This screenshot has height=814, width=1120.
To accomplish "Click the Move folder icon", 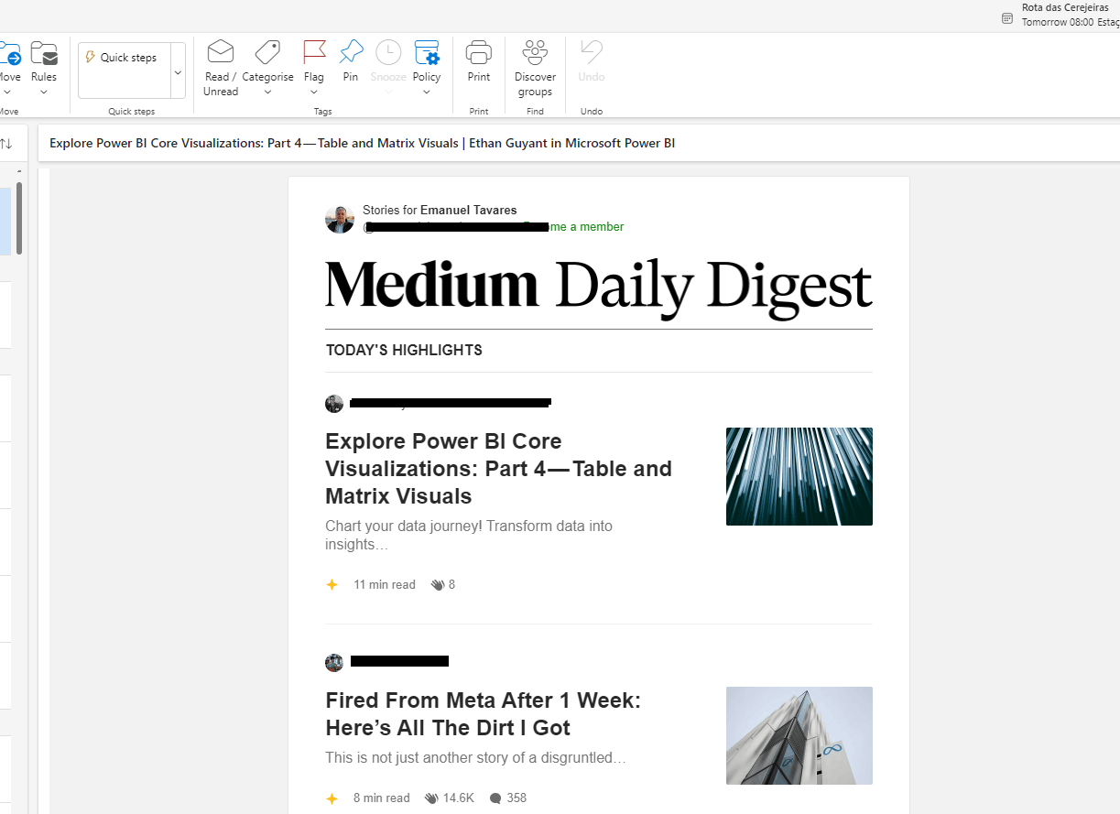I will 9,52.
